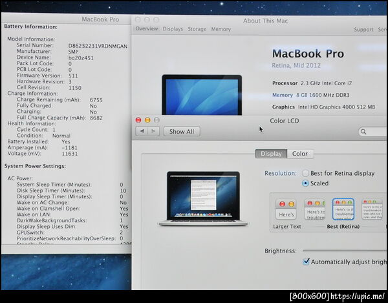Click DarkWakeBackgroundTasks row
Screen dimensions: 388x303
pyautogui.click(x=70, y=220)
